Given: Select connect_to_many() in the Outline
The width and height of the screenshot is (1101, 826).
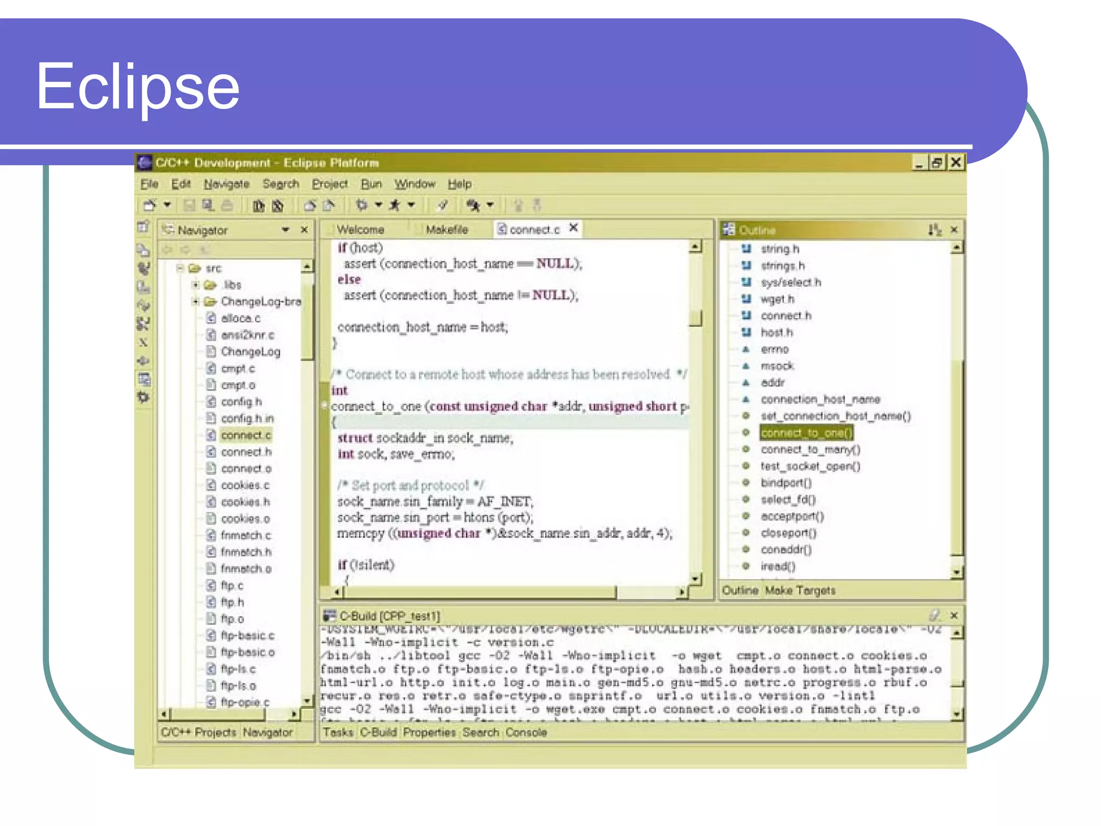Looking at the screenshot, I should 810,450.
